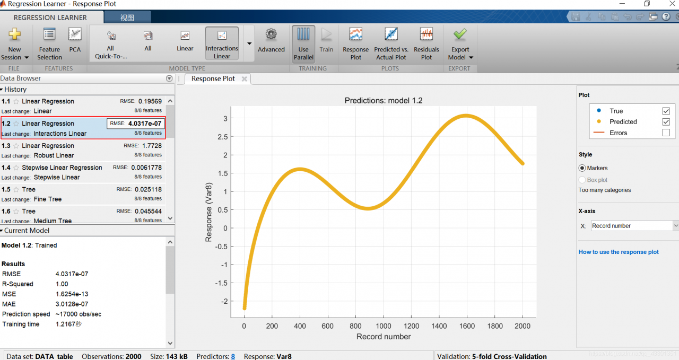Expand the model type gallery arrow
This screenshot has height=360, width=679.
pyautogui.click(x=249, y=43)
